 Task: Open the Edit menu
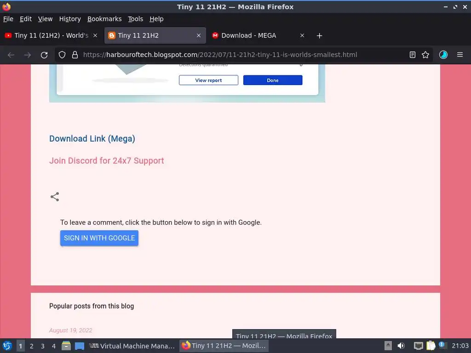pyautogui.click(x=26, y=19)
